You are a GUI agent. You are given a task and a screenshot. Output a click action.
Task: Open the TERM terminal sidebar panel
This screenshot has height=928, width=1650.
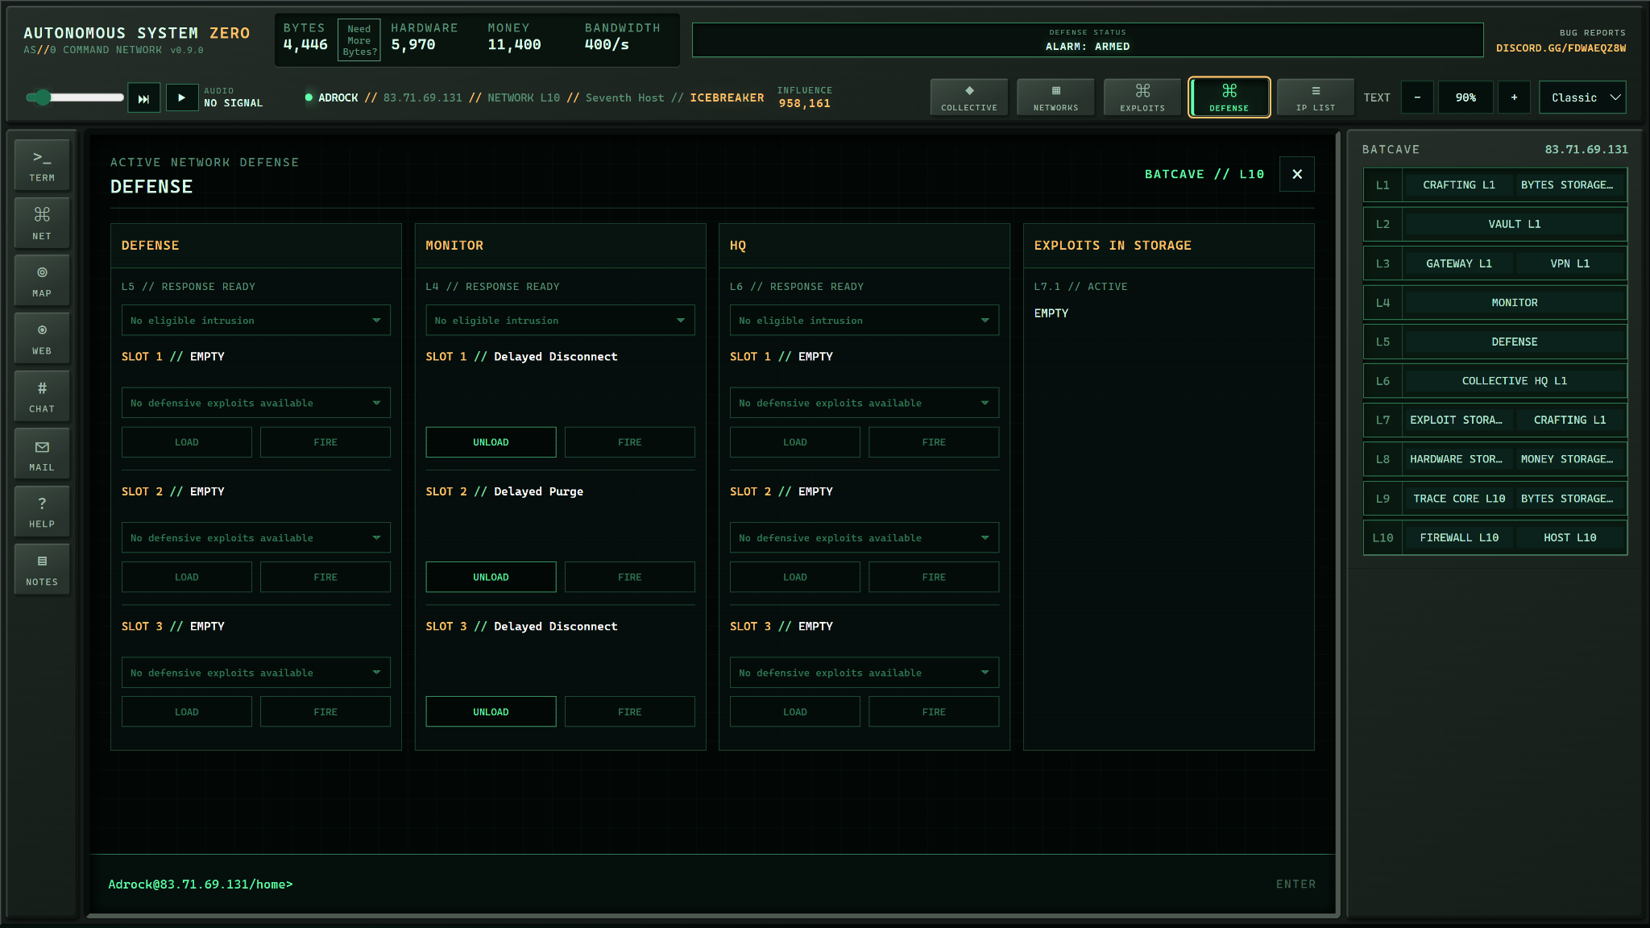click(42, 165)
